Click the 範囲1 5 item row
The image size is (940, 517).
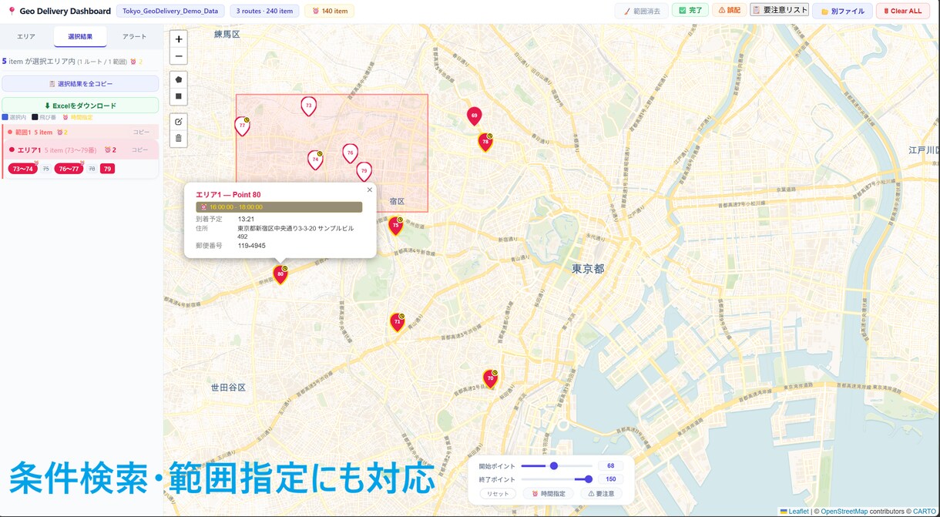[80, 133]
